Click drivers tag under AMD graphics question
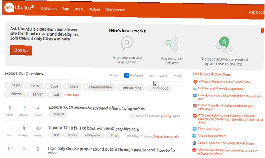Screen dimensions: 265x158 click(x=71, y=135)
